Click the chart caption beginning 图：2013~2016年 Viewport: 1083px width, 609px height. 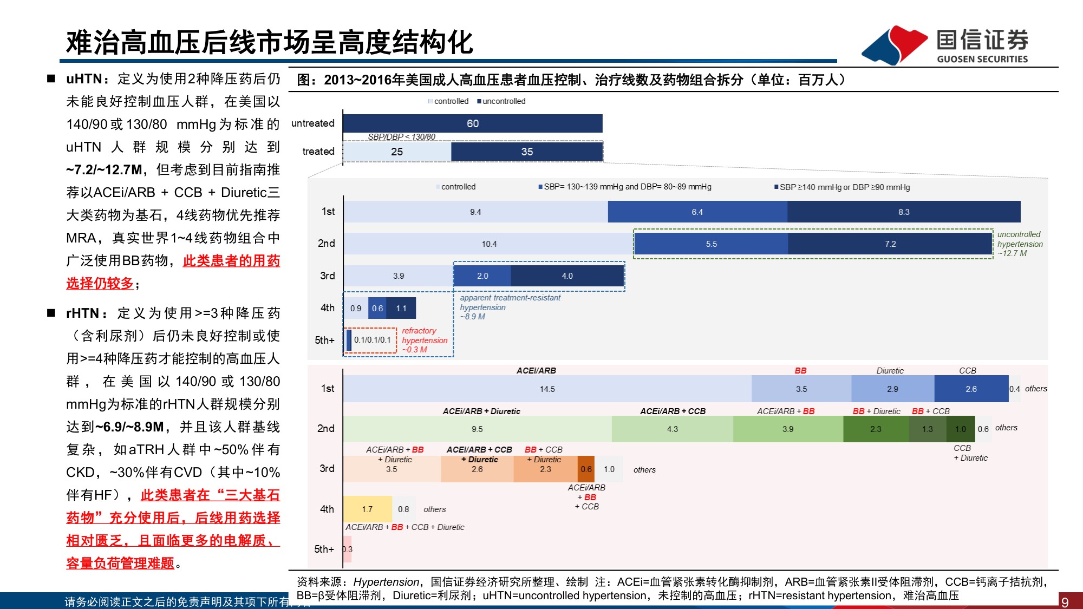point(571,80)
